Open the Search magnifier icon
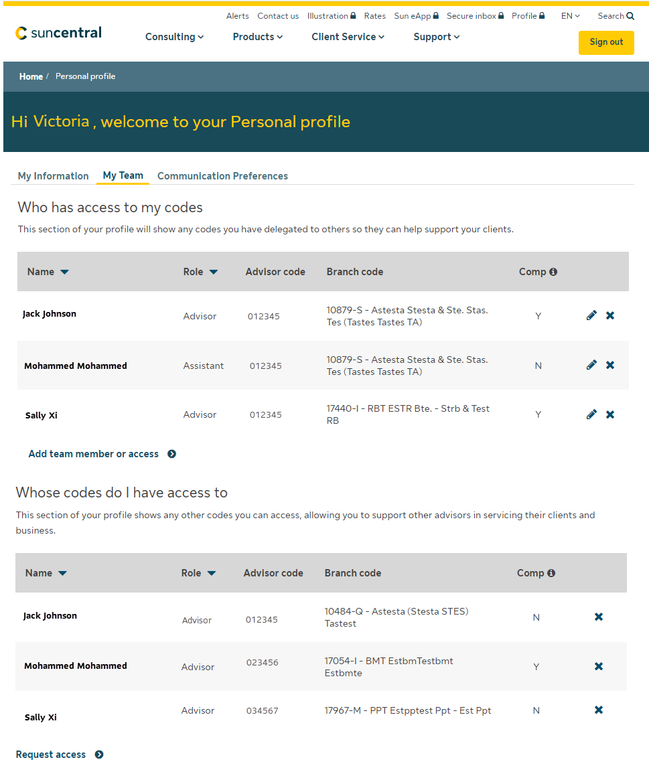 tap(630, 16)
